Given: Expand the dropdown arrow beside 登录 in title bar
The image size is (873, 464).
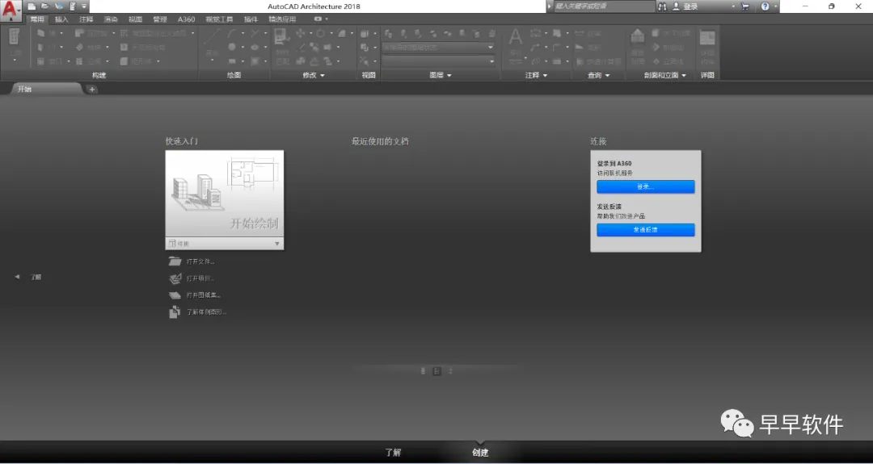Looking at the screenshot, I should coord(732,6).
